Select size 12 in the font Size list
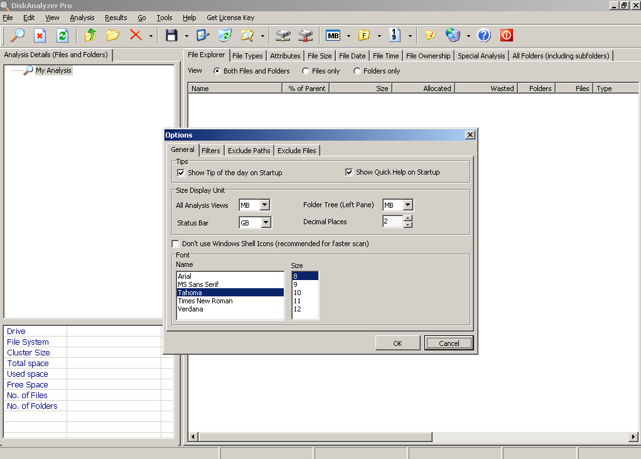The width and height of the screenshot is (641, 459). (x=305, y=309)
